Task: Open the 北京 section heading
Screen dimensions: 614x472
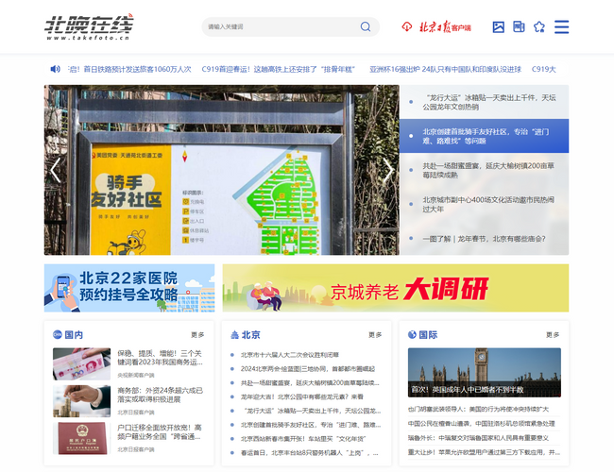Action: 250,334
